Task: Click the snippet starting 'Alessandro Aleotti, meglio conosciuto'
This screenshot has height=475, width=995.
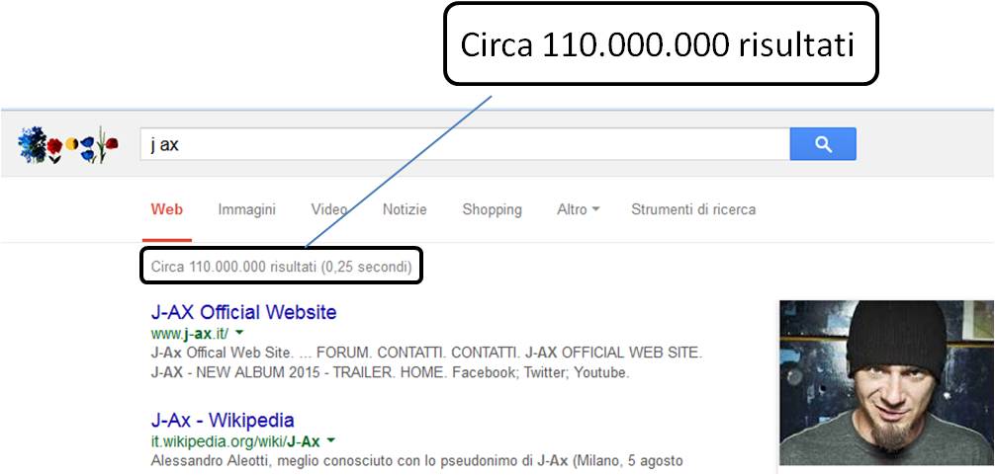Action: (417, 459)
